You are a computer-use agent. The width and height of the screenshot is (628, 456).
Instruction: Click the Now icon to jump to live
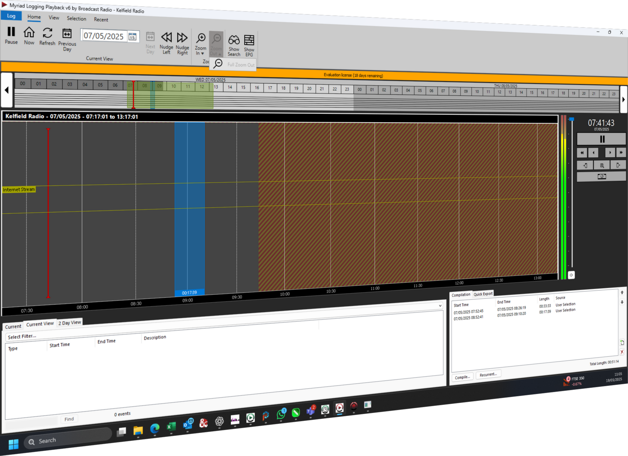click(29, 37)
